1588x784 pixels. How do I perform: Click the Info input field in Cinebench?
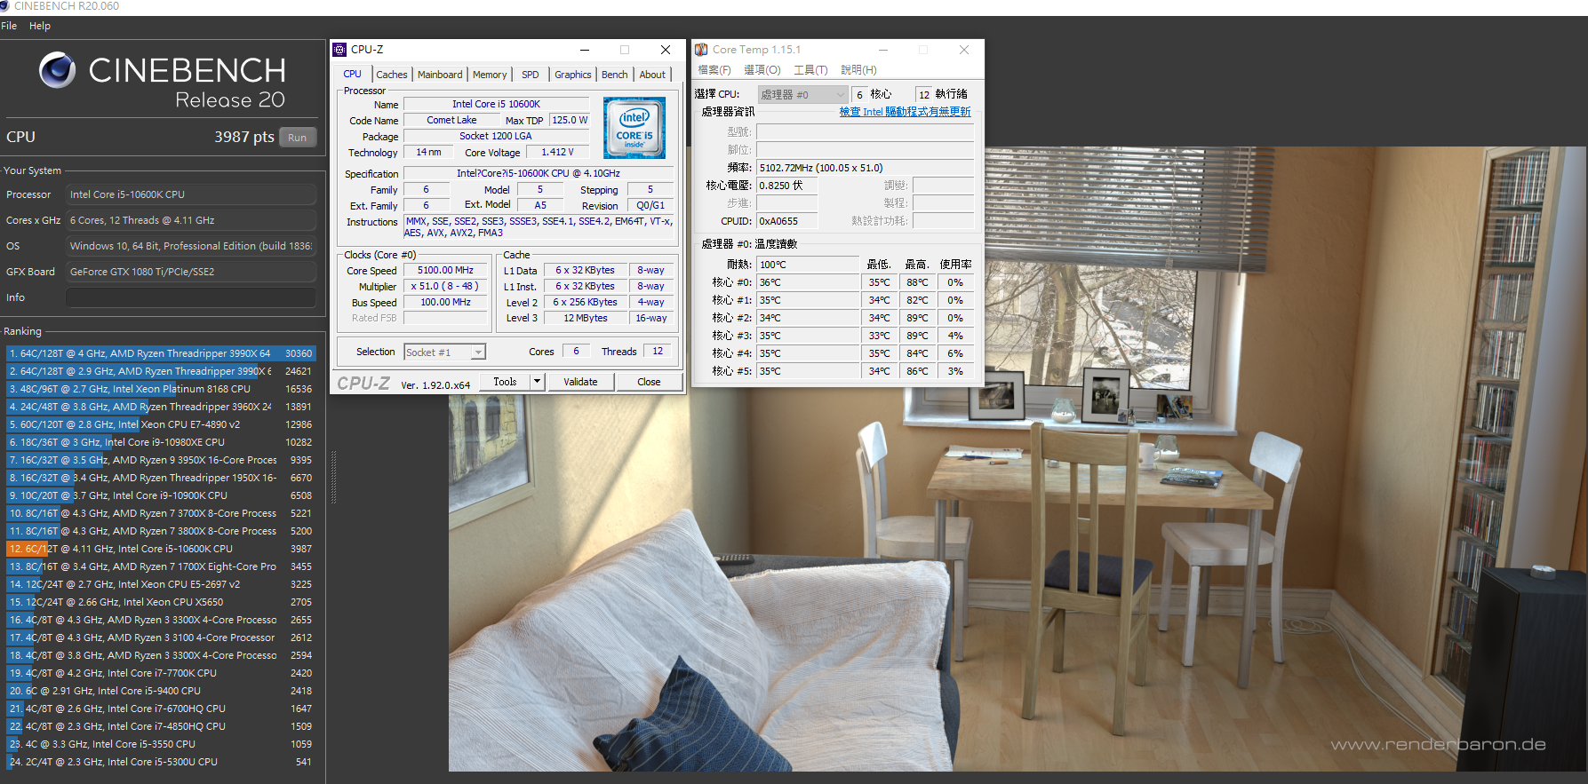(x=191, y=297)
